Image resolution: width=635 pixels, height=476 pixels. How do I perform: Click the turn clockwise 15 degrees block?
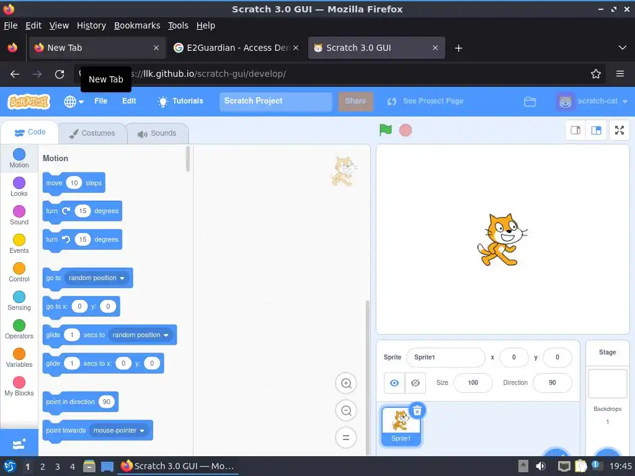point(82,211)
